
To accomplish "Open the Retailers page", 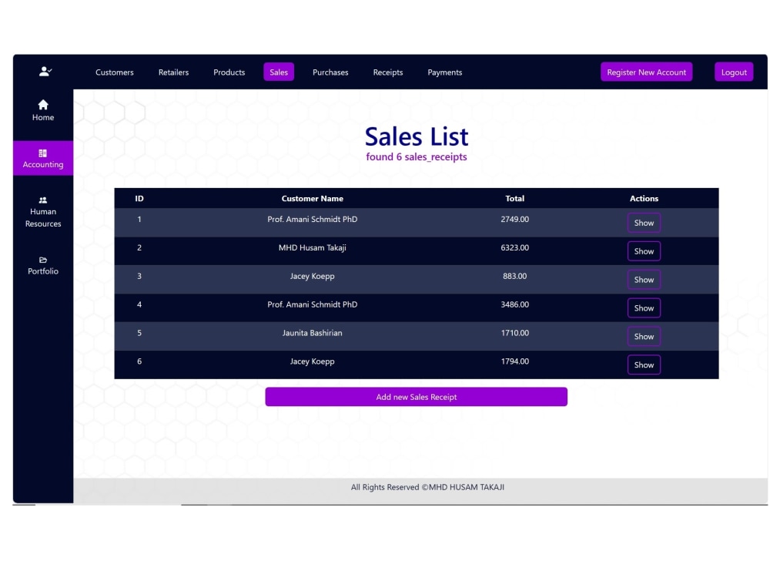I will [x=173, y=72].
